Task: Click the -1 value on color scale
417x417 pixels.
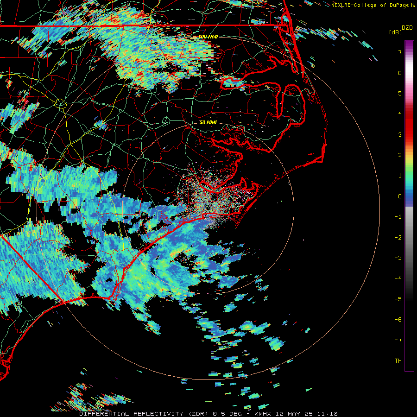Action: (x=398, y=217)
